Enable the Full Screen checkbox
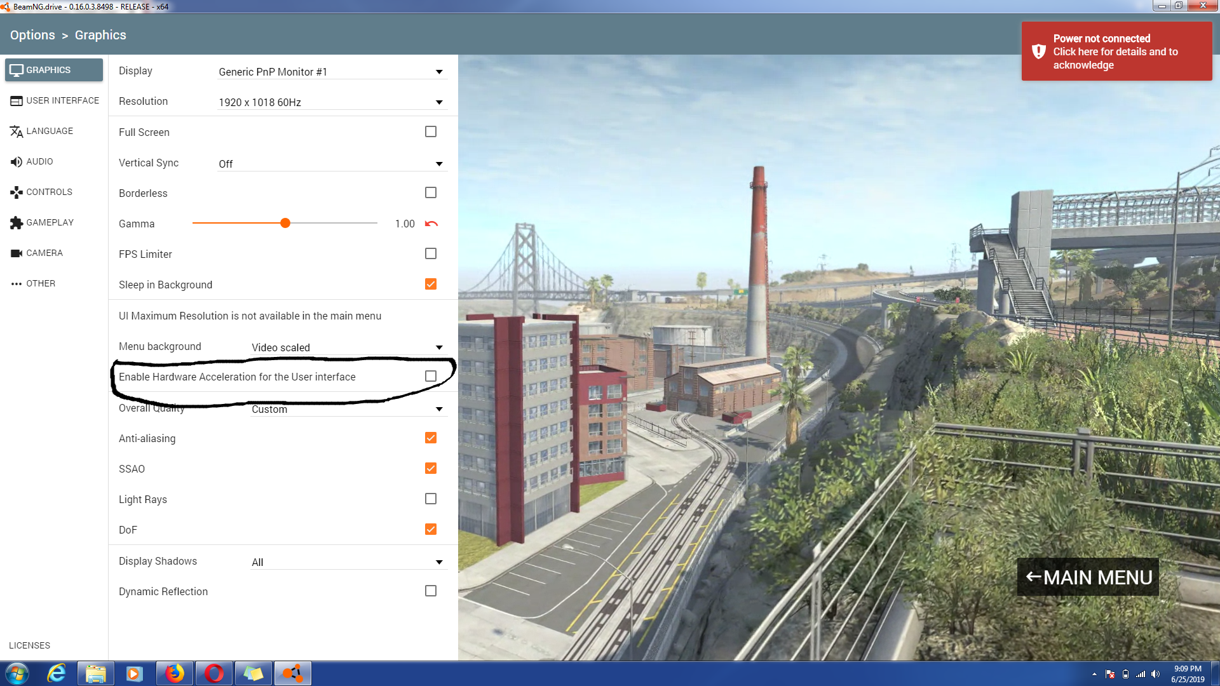Viewport: 1220px width, 686px height. pos(431,131)
